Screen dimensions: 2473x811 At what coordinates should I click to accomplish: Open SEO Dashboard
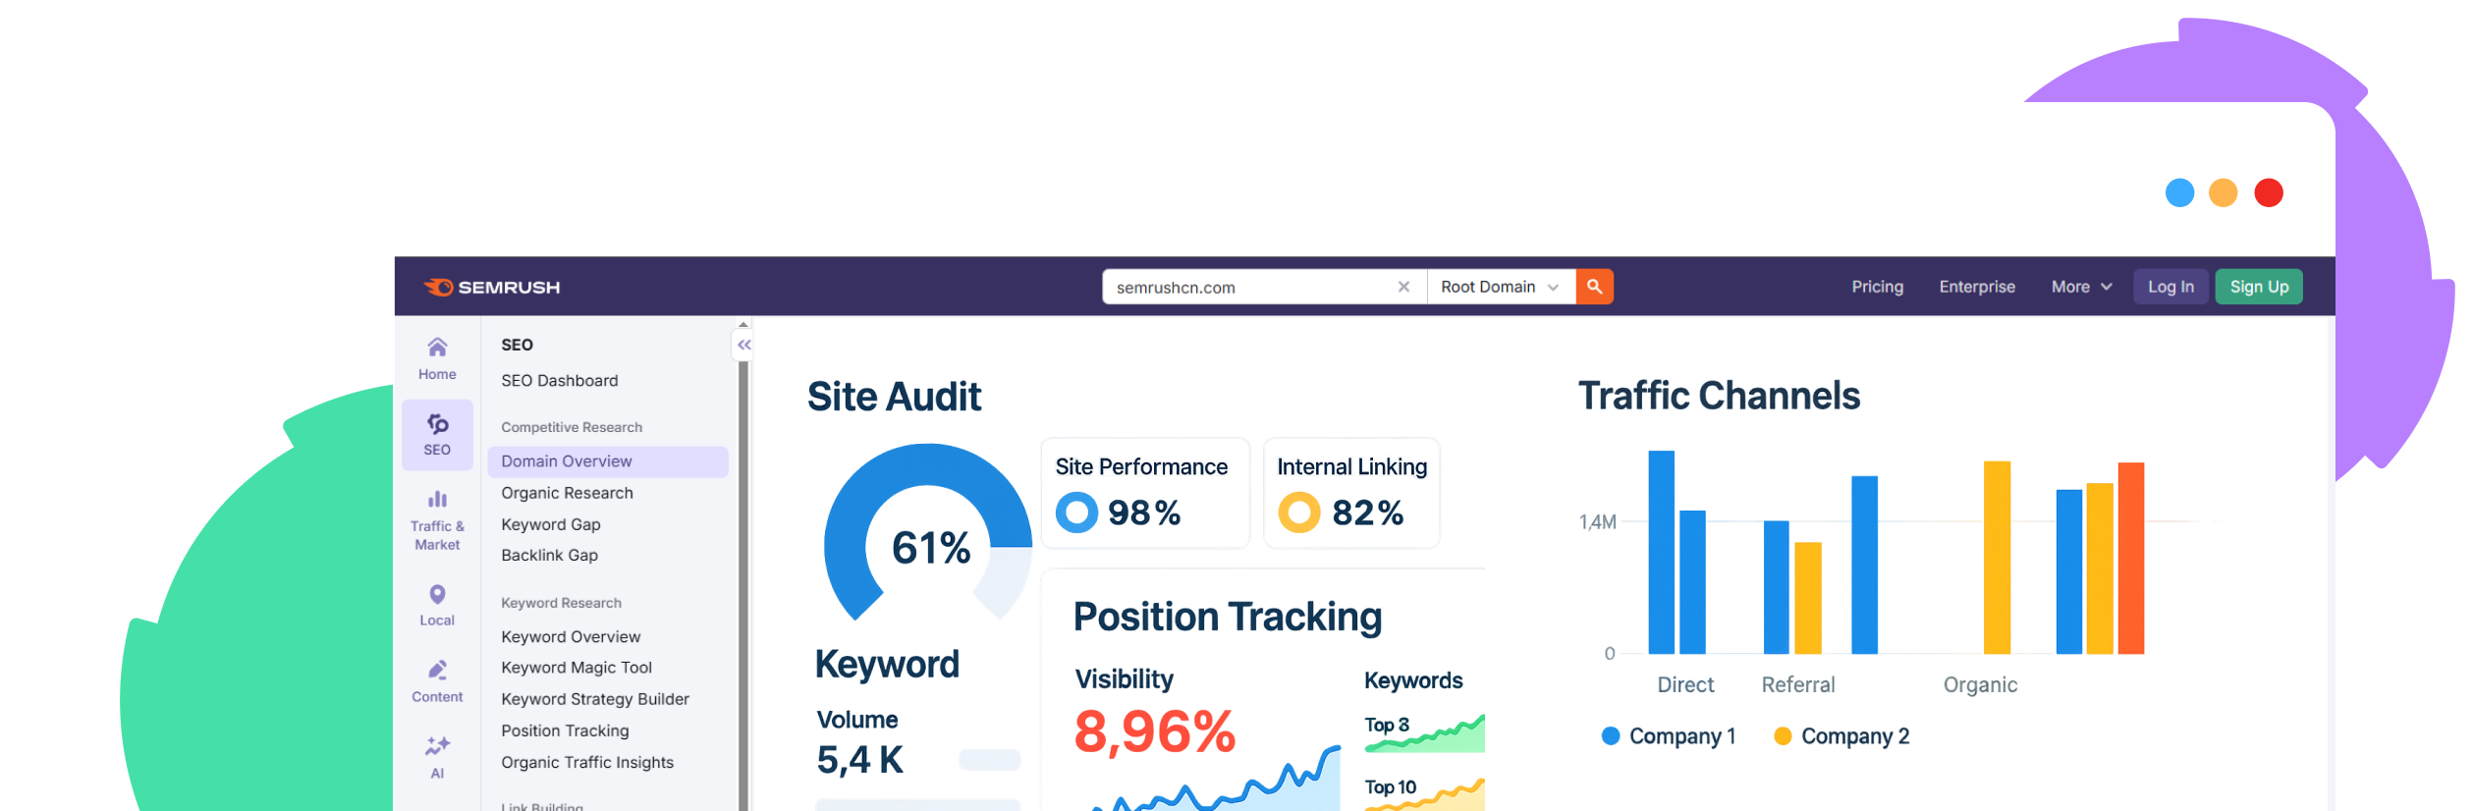[560, 381]
